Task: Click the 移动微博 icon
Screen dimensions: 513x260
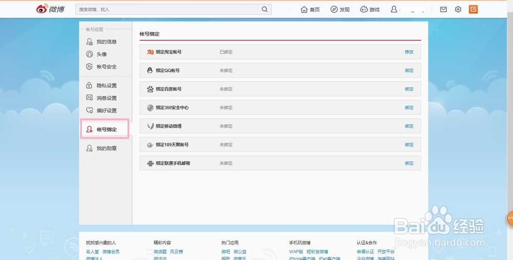Action: tap(150, 126)
